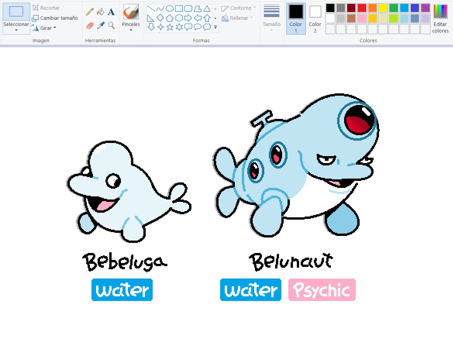This screenshot has width=453, height=344.
Task: Set Color 2 as active color
Action: click(x=315, y=19)
